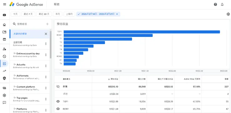Select the 本月 date filter
The width and height of the screenshot is (231, 113).
58,14
